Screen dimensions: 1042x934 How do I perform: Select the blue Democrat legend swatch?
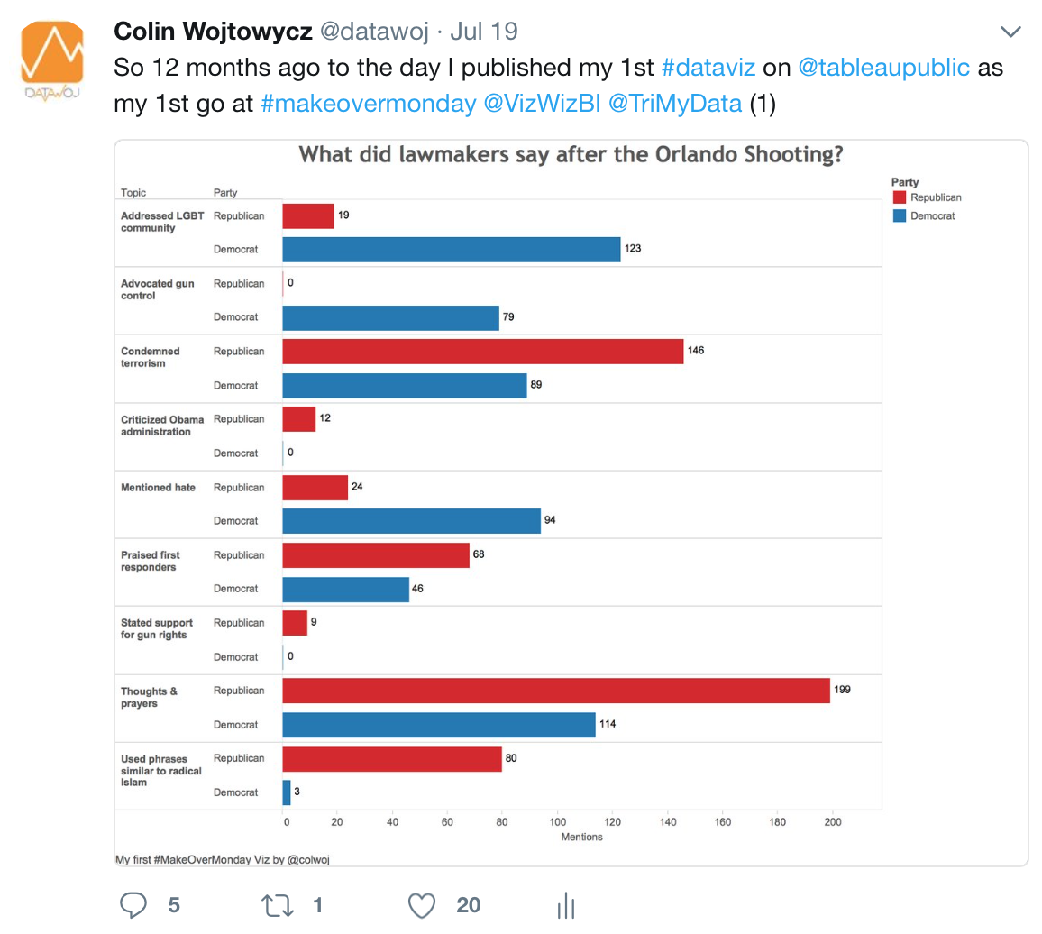pyautogui.click(x=900, y=216)
